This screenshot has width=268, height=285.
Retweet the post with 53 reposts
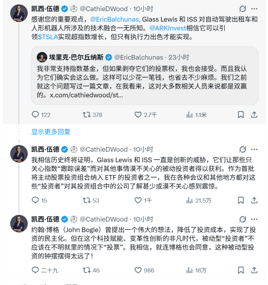[x=86, y=200]
